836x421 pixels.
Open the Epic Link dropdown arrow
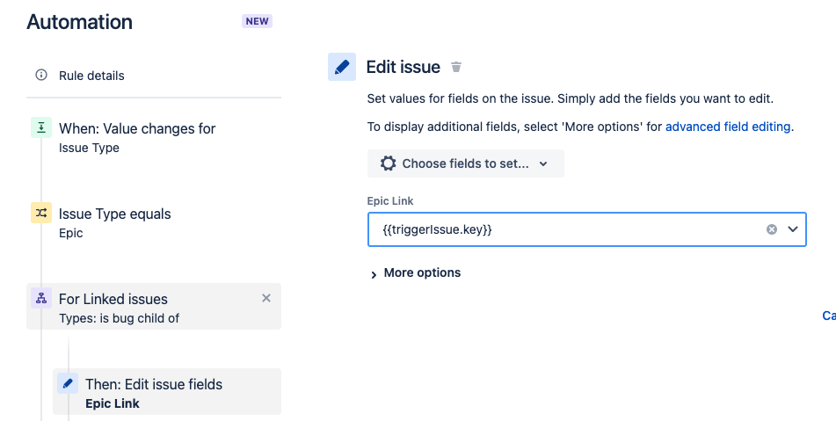click(x=793, y=229)
